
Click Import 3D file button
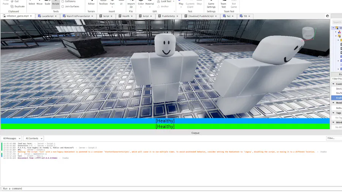click(131, 4)
